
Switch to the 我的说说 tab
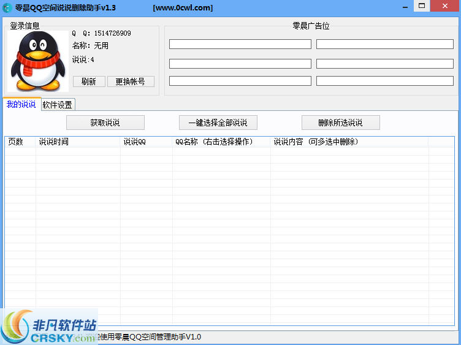click(21, 104)
